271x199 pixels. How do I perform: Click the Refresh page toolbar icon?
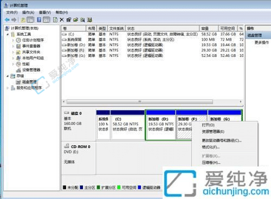coord(55,20)
